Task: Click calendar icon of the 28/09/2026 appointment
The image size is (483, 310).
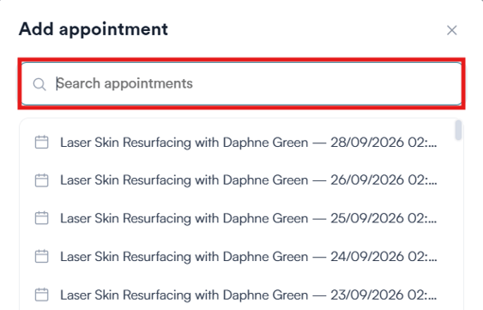Action: tap(41, 143)
